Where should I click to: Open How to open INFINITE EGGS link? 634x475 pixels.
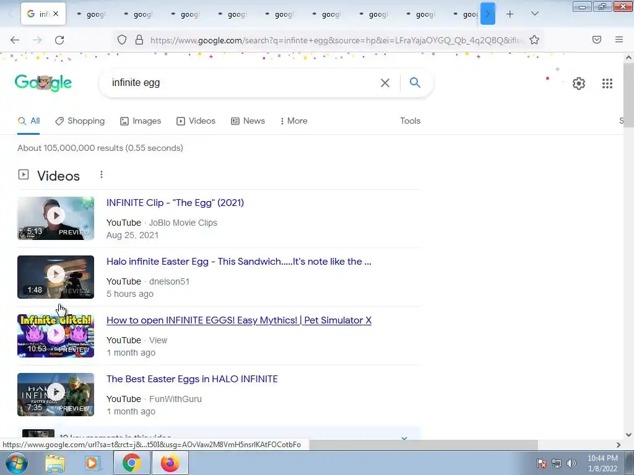click(239, 320)
